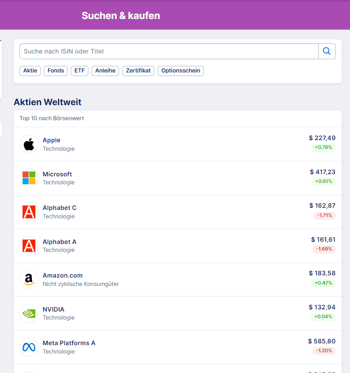Click the Microsoft logo icon
The image size is (350, 373).
pos(29,178)
